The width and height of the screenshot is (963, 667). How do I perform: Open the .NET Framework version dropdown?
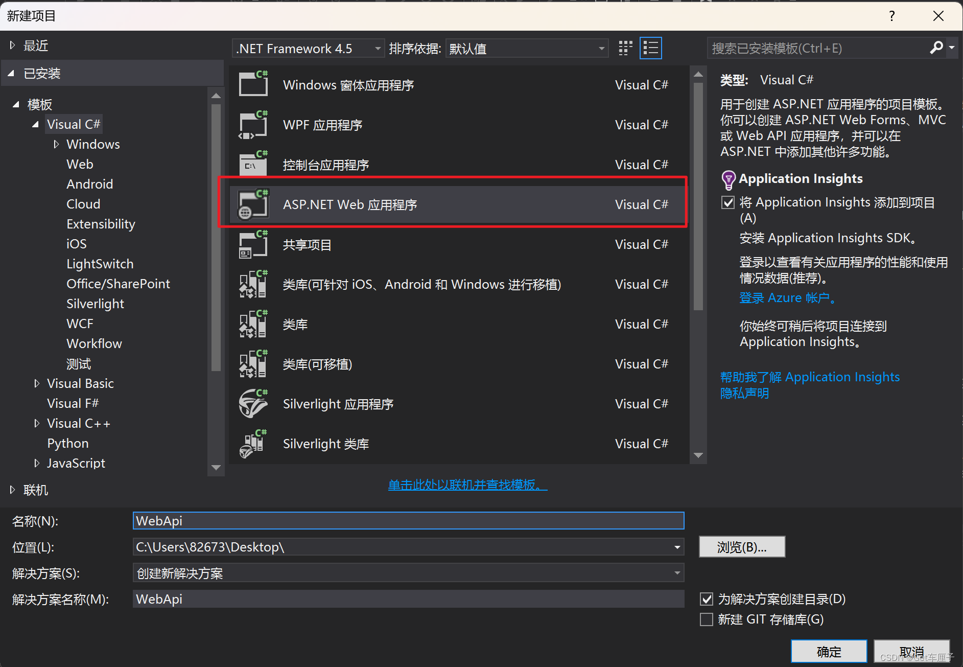coord(308,48)
